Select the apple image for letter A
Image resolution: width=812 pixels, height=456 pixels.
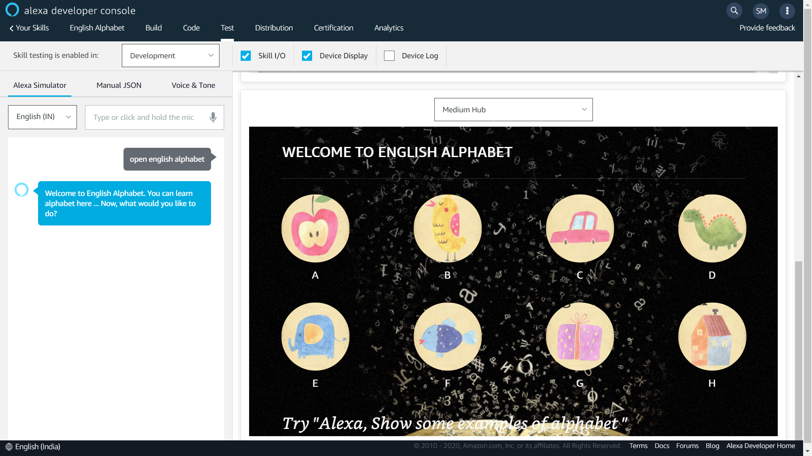[x=315, y=228]
